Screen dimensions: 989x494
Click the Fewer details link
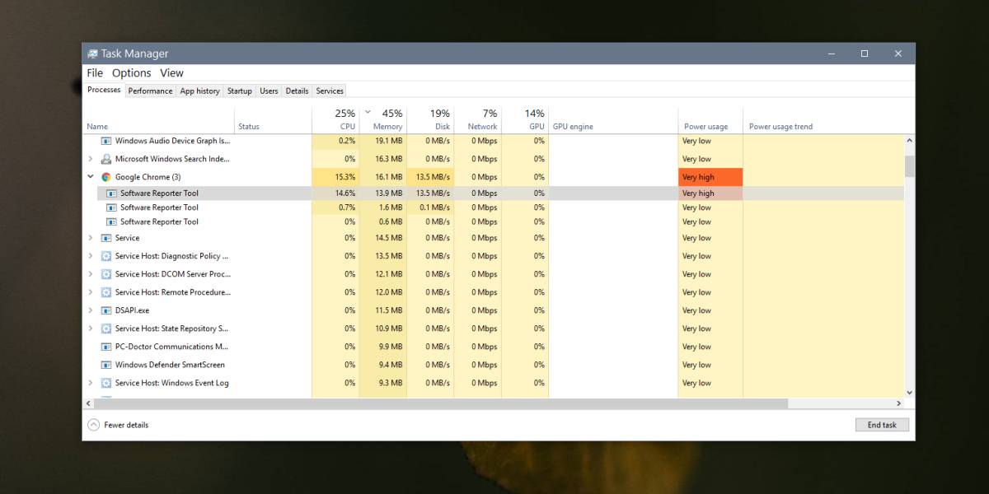126,425
